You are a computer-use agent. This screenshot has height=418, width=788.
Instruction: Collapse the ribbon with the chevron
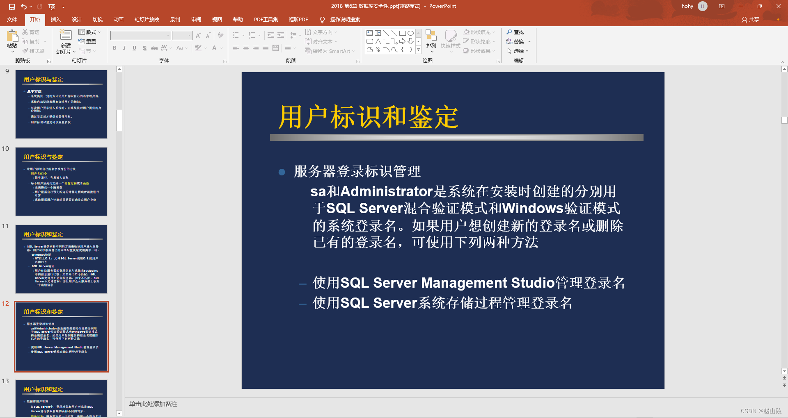[782, 61]
